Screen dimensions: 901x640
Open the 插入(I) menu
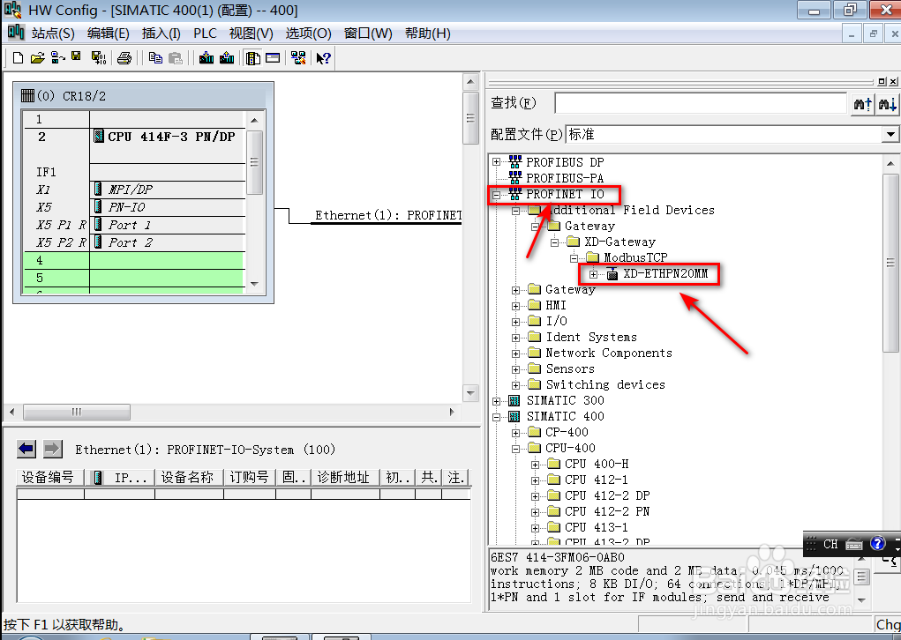tap(161, 33)
